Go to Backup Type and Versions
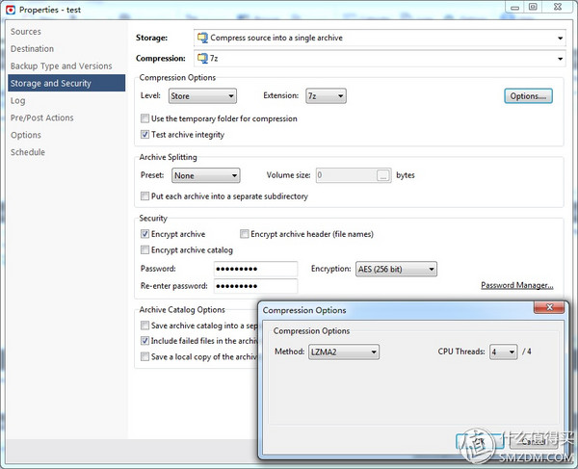578x469 pixels. coord(61,66)
